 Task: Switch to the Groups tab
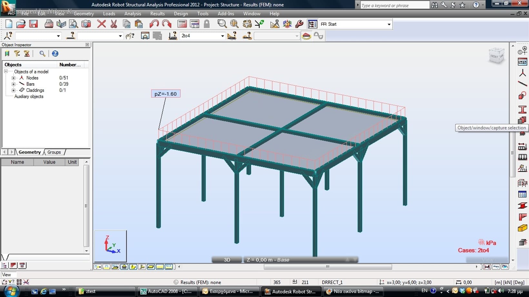click(54, 152)
